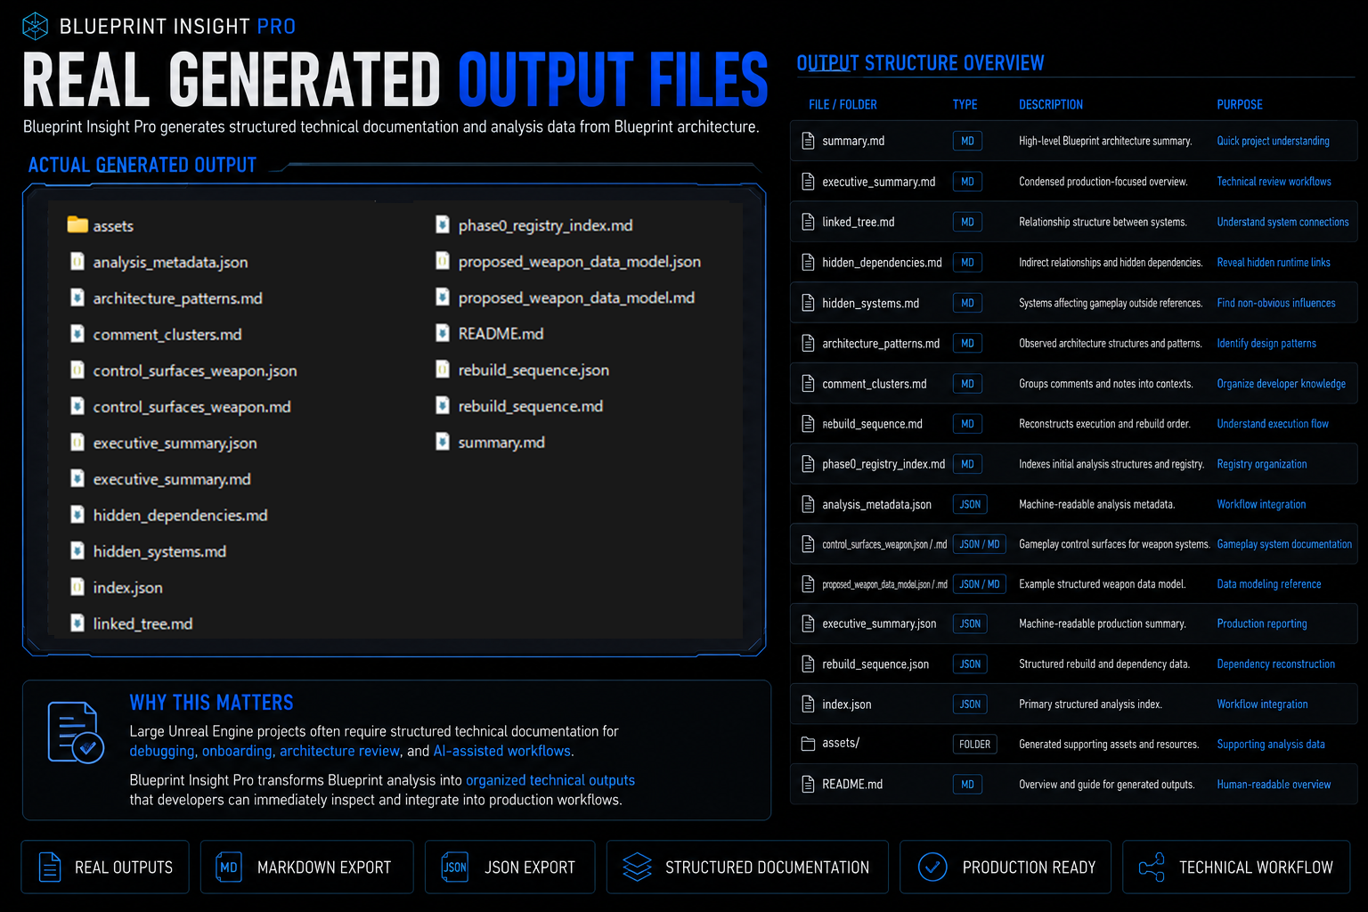1368x912 pixels.
Task: Follow the AI-assisted workflows link
Action: [502, 751]
